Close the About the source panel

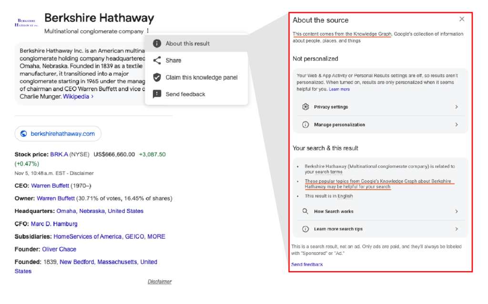point(462,19)
